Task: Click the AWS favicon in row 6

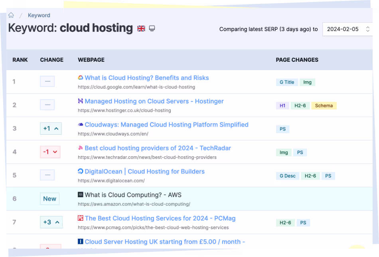Action: tap(81, 194)
